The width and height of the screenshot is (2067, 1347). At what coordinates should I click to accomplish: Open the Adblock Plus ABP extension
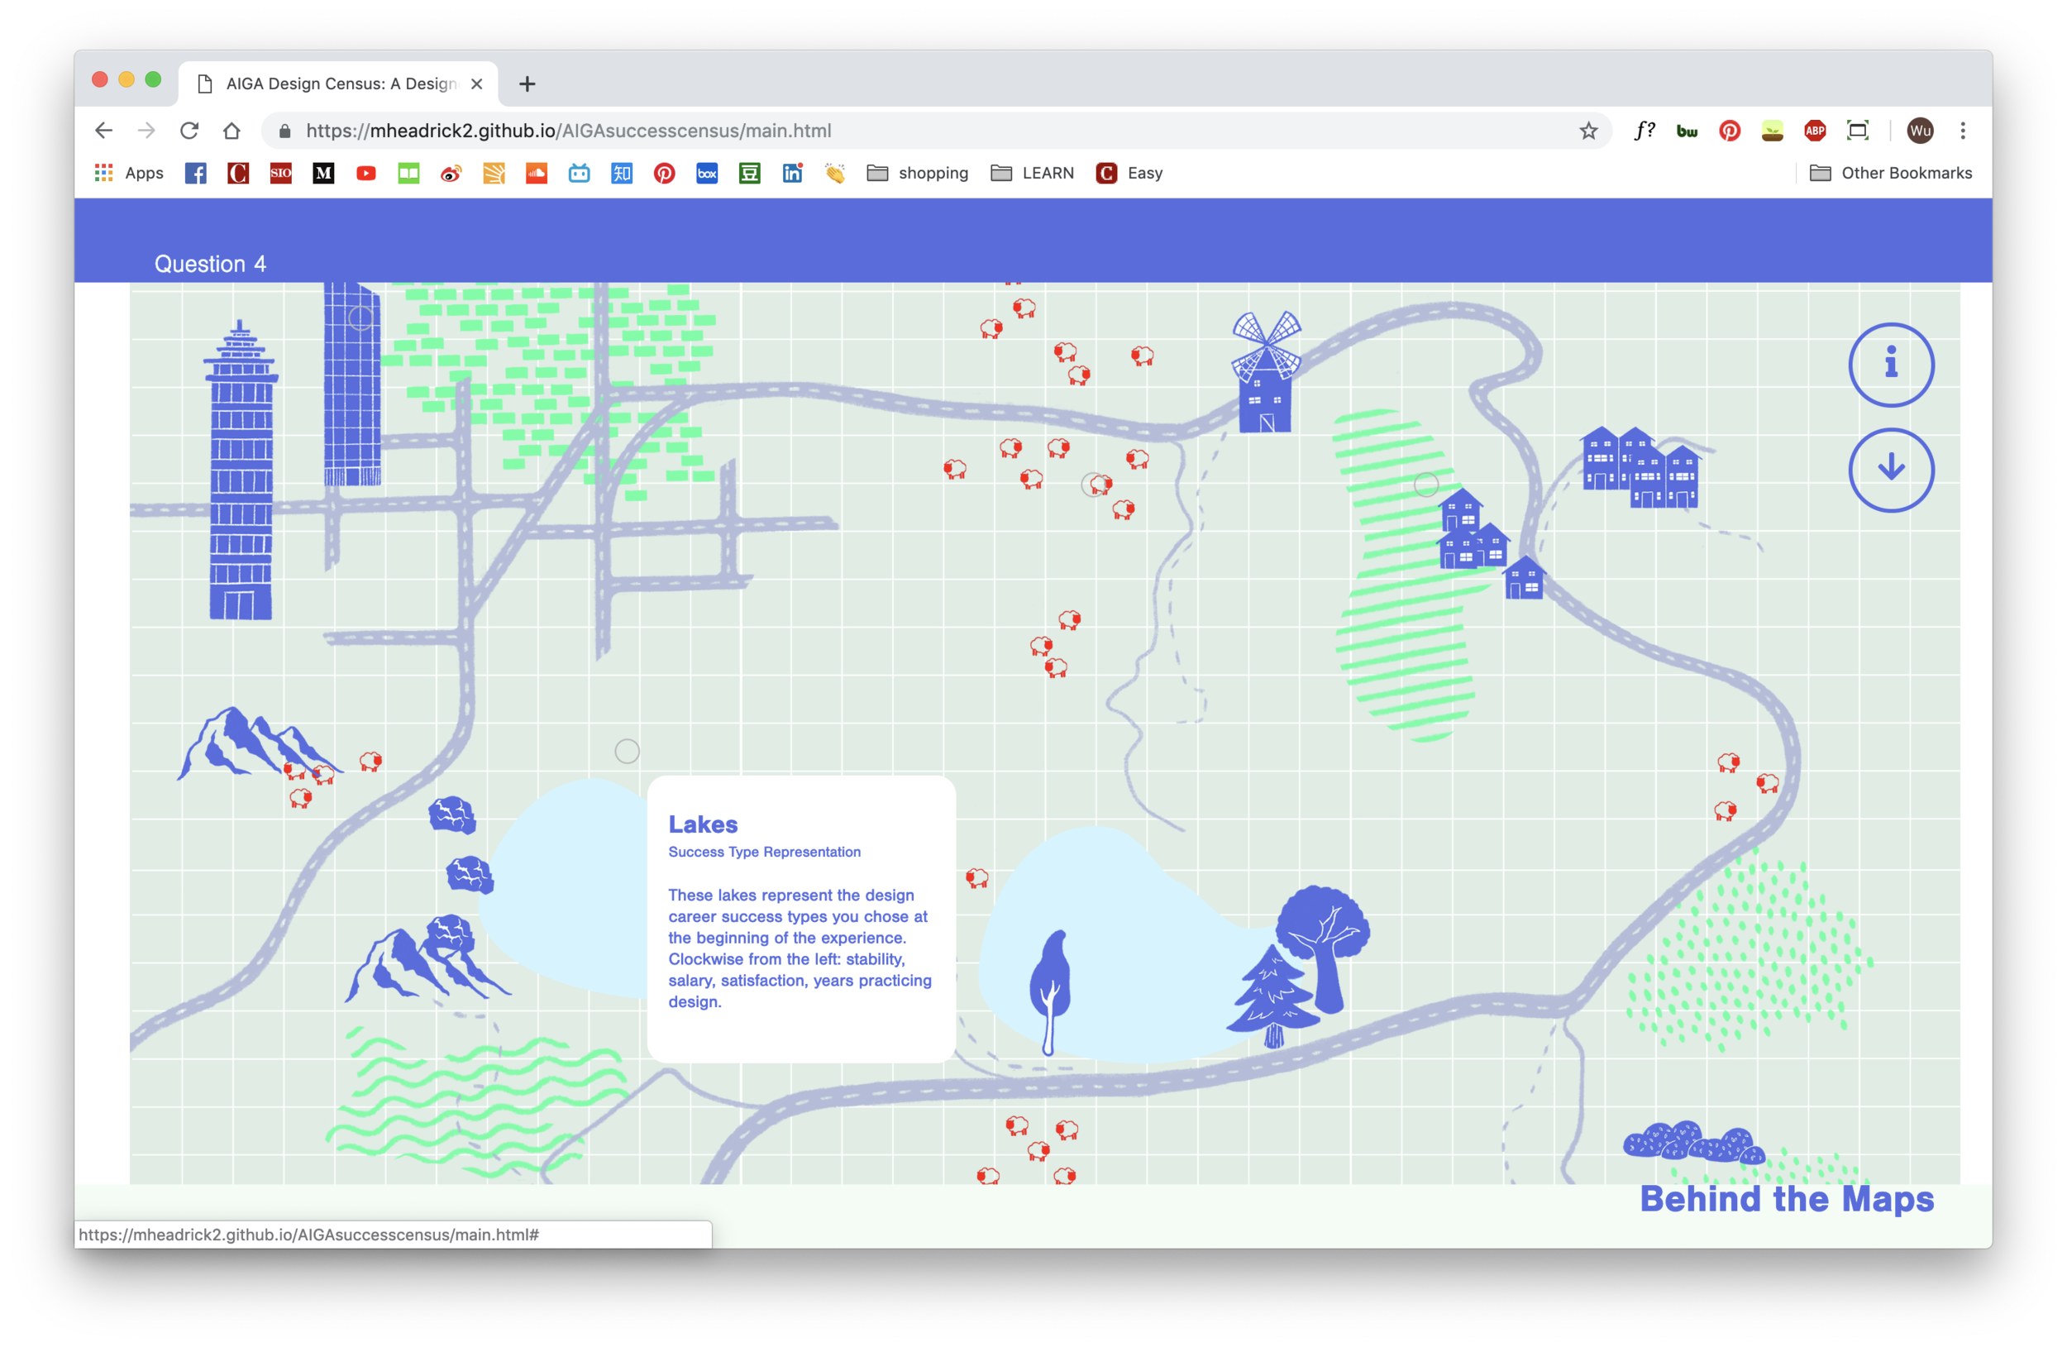[1814, 131]
